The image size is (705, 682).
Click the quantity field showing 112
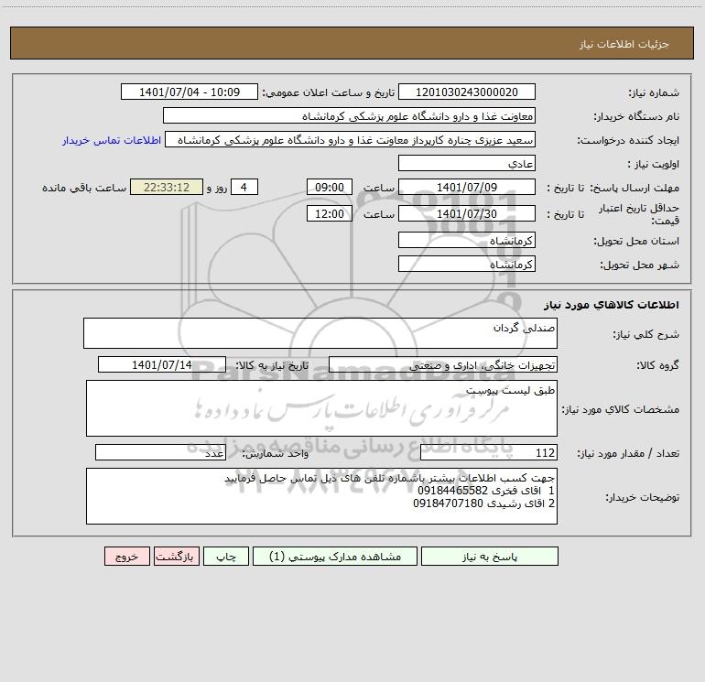[x=489, y=453]
